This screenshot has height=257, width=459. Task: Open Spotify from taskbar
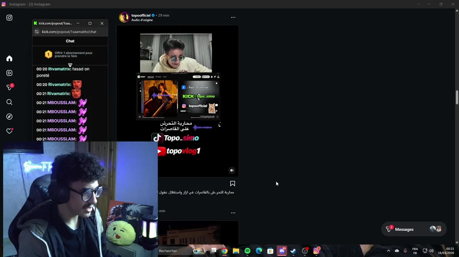(247, 251)
